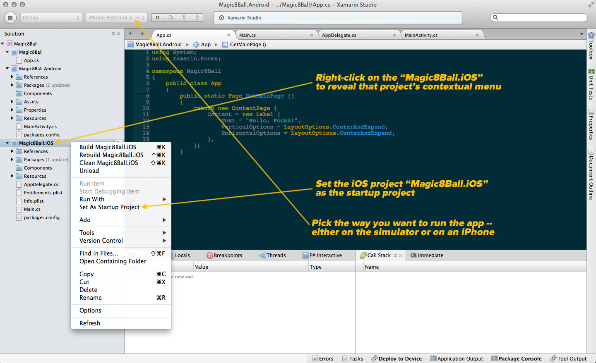Choose Version Control in context menu

coord(121,241)
